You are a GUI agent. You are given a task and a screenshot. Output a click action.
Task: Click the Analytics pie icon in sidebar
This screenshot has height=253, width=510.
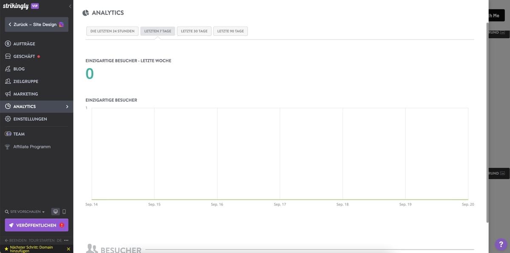point(8,106)
